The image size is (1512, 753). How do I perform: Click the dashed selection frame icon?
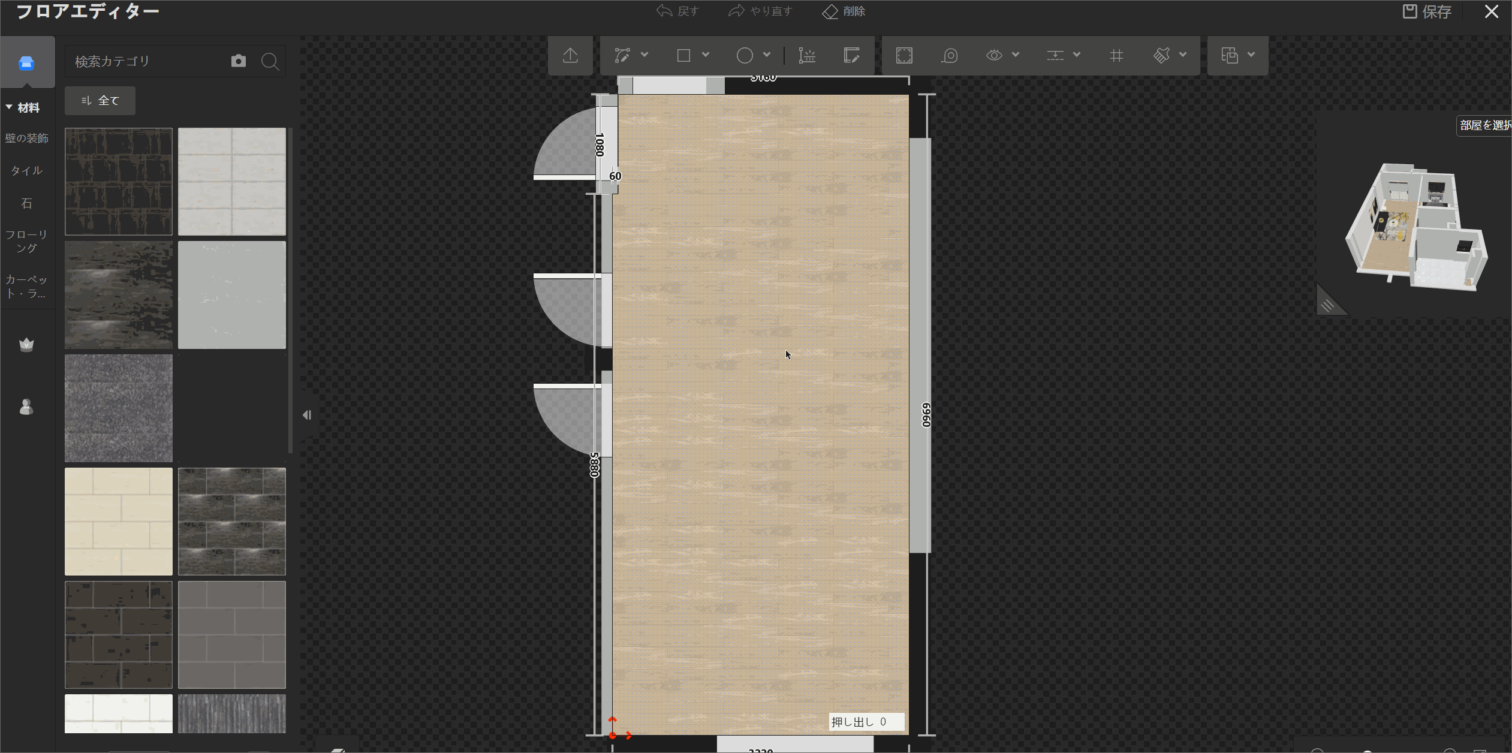click(904, 56)
